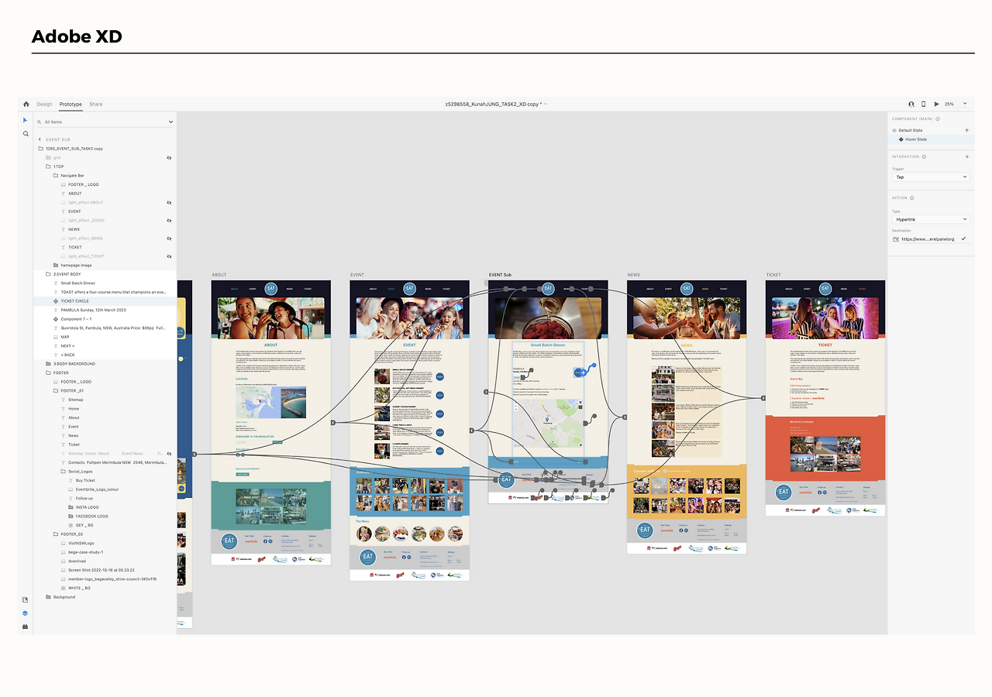Start Desktop Preview with the play icon
992x697 pixels.
coord(938,104)
